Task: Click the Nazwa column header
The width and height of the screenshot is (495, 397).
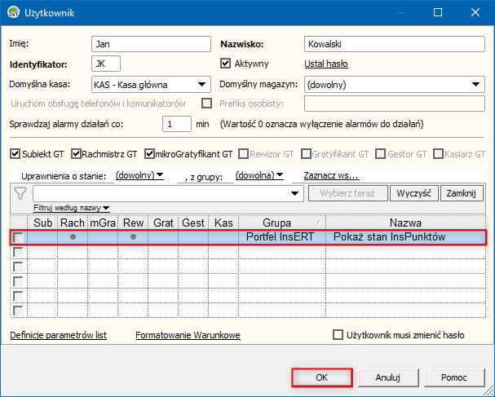Action: click(x=404, y=223)
